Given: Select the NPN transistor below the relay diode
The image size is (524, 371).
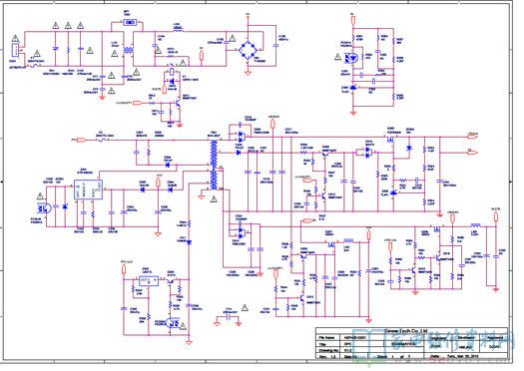Looking at the screenshot, I should (x=178, y=104).
